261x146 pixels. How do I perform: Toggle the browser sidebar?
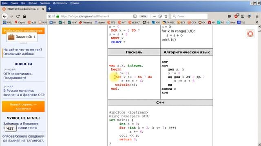243,16
